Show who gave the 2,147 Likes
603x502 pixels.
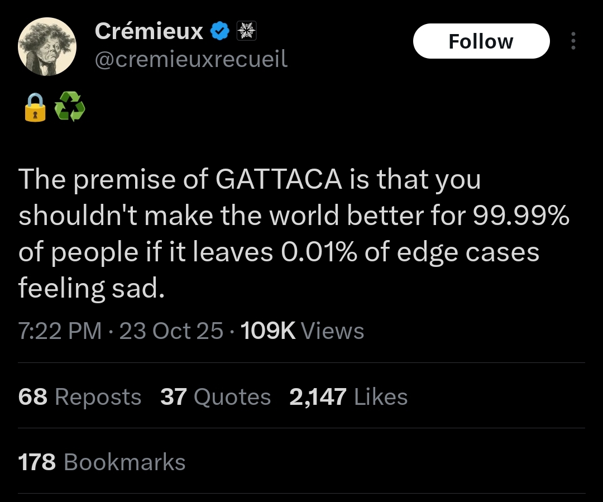click(348, 397)
